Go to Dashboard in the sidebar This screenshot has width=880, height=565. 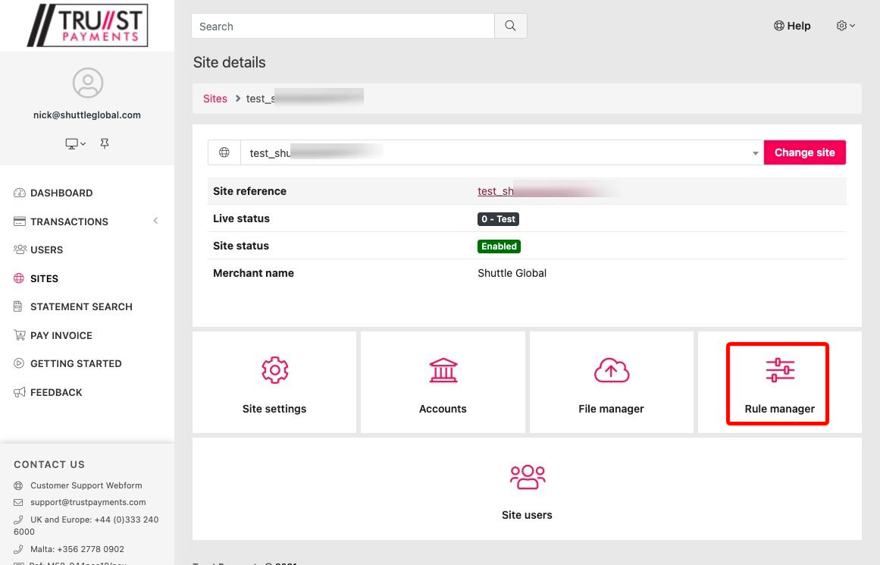click(61, 193)
